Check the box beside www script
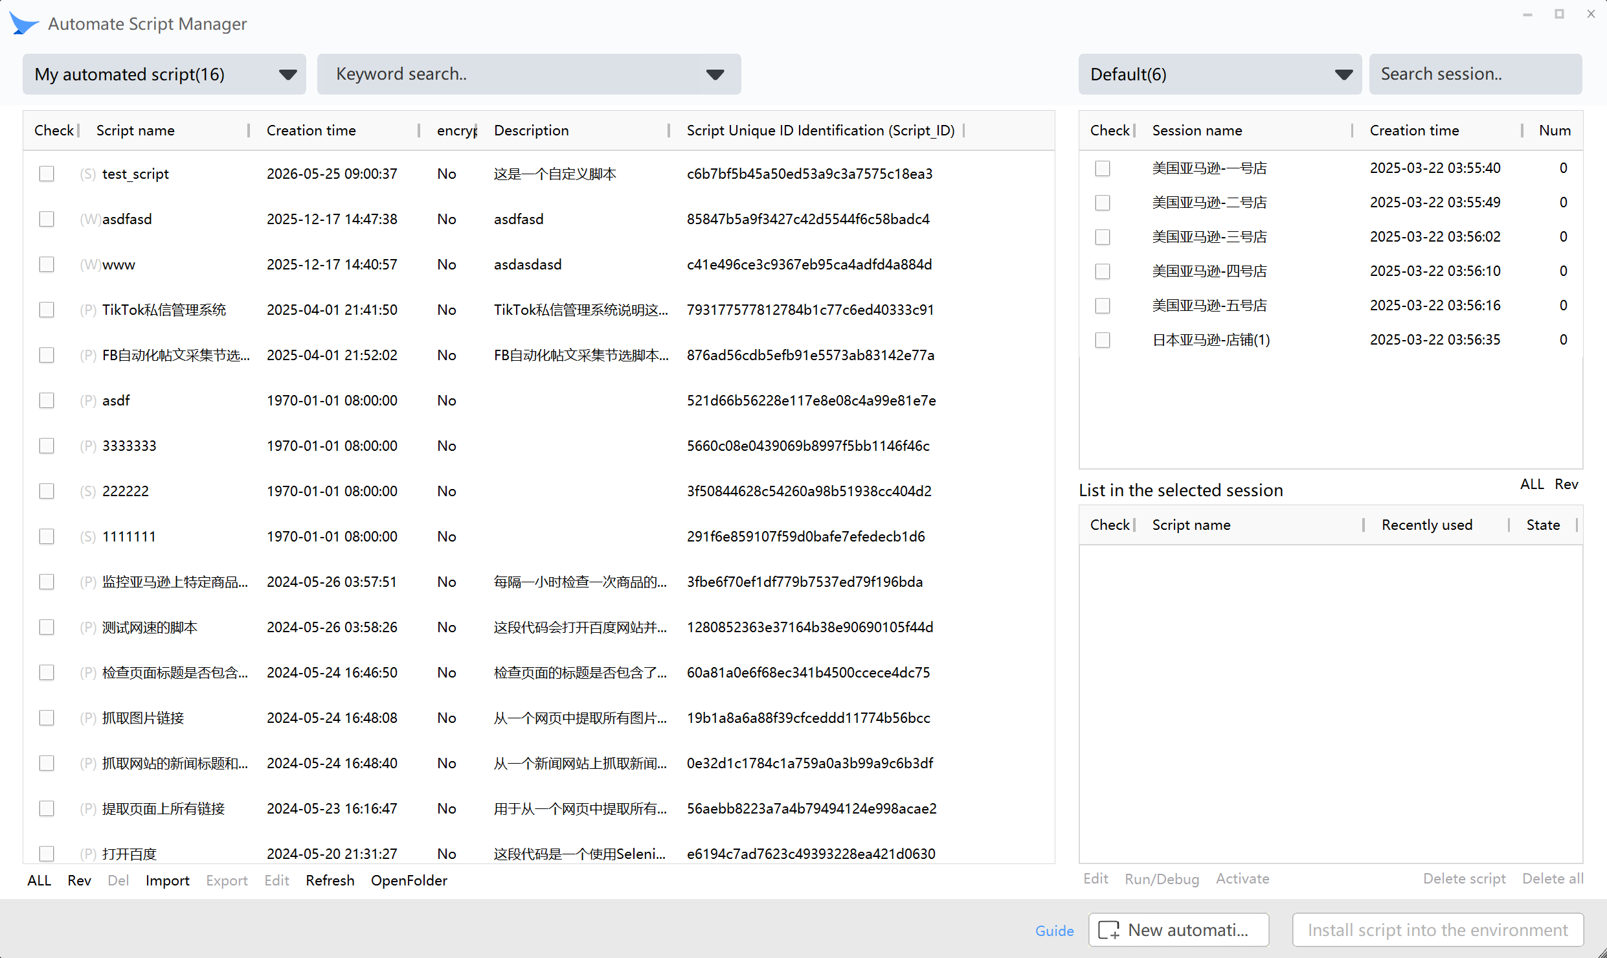This screenshot has height=958, width=1607. 47,264
